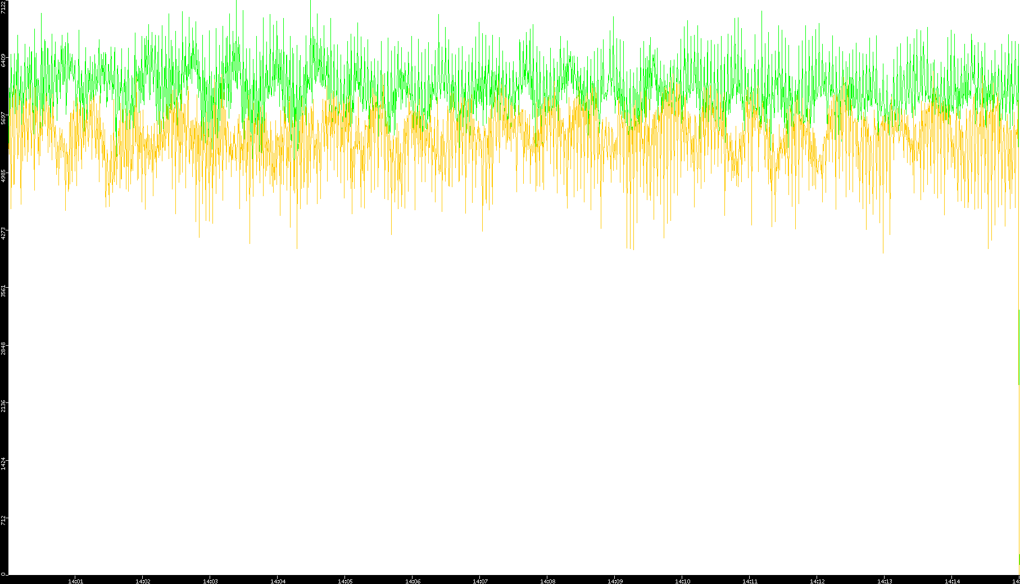
Task: Click the 2848 label on the vertical axis
Action: click(x=4, y=348)
